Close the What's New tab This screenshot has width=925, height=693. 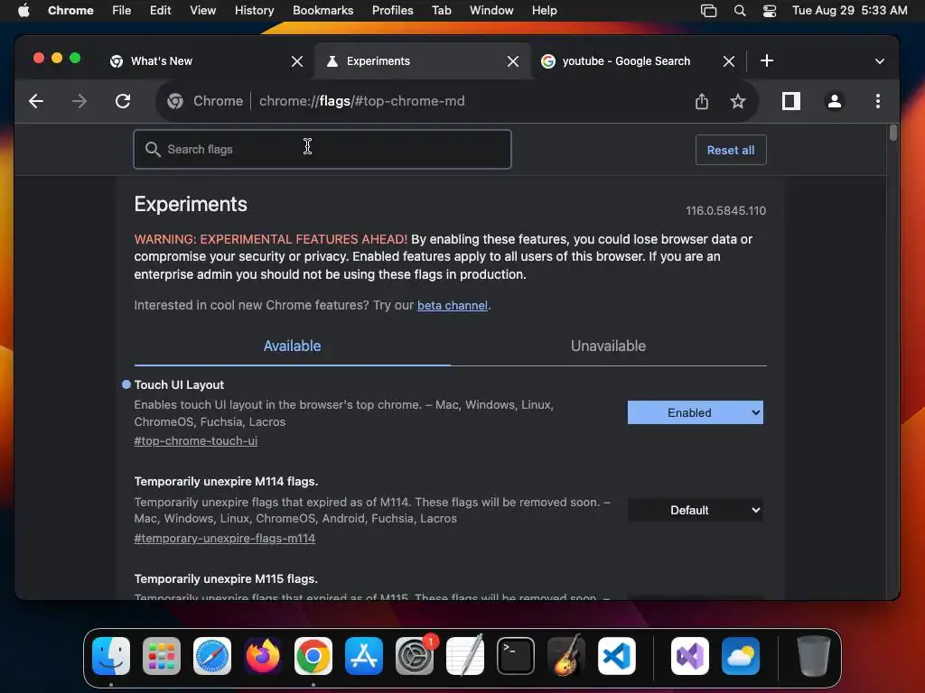[x=296, y=61]
